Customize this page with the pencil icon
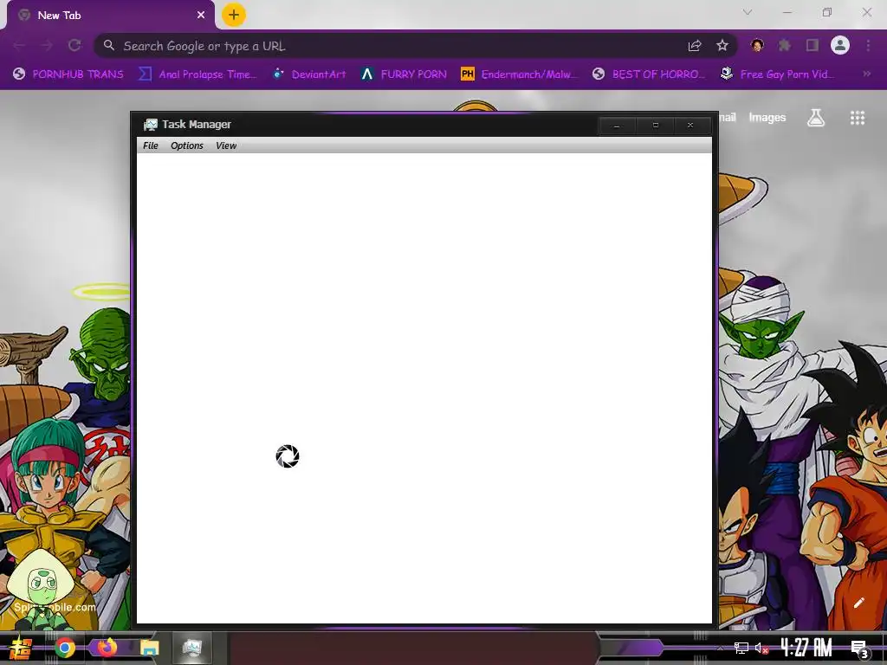This screenshot has width=887, height=665. tap(858, 603)
